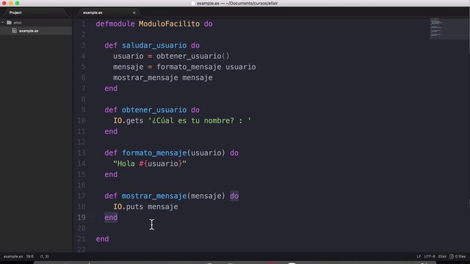Click obtener_usuario() call on line 4
The height and width of the screenshot is (264, 470).
[x=192, y=56]
